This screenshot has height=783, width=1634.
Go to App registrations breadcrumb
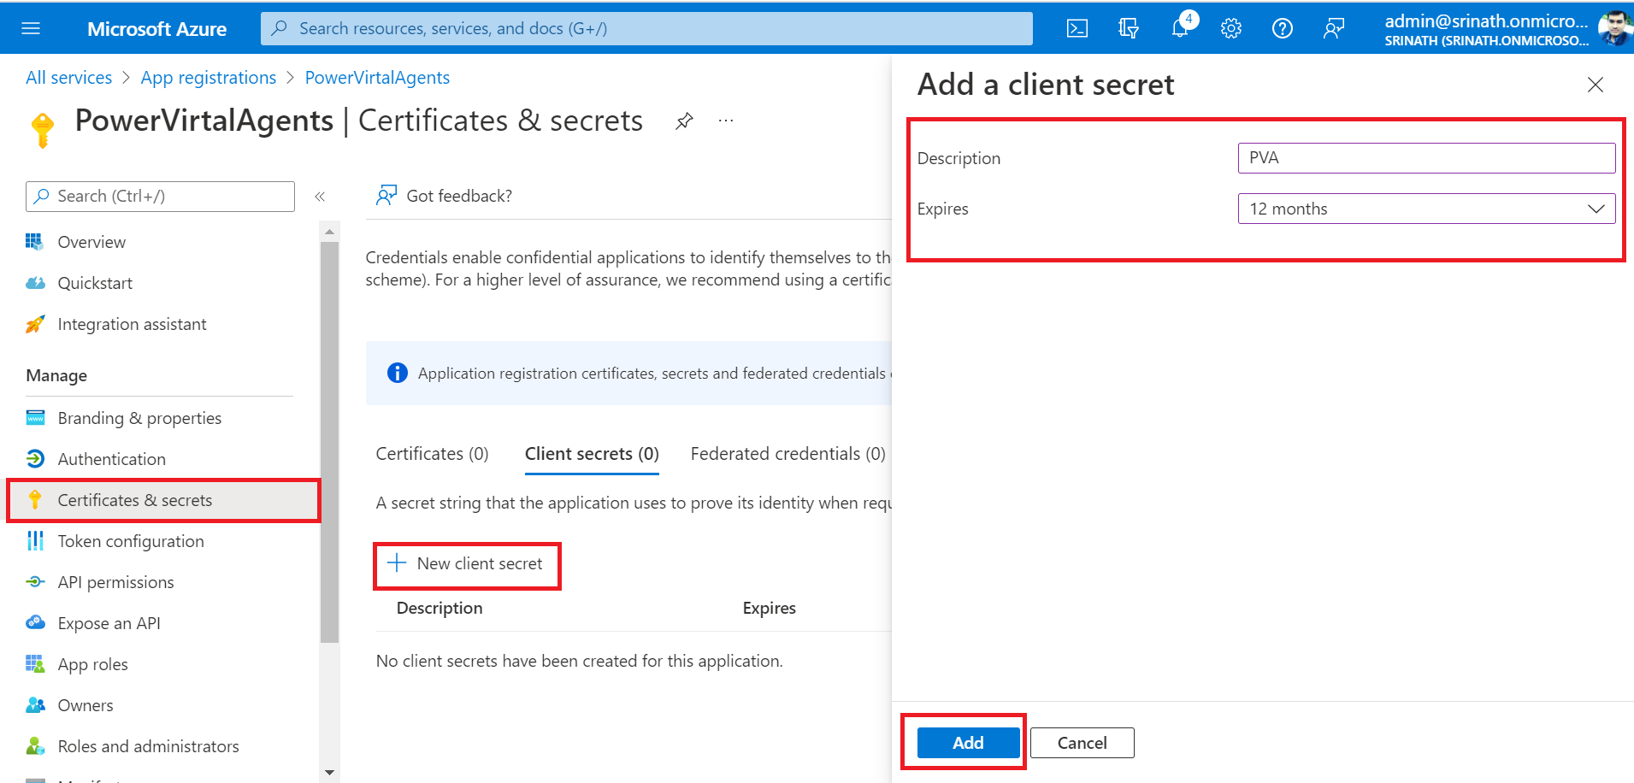tap(209, 78)
